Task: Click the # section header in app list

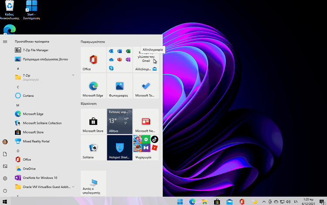Action: coord(18,68)
